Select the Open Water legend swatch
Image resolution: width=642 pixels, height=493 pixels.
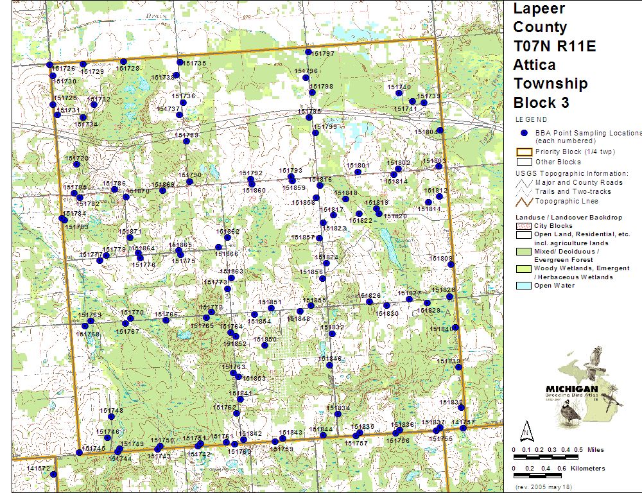coord(524,286)
